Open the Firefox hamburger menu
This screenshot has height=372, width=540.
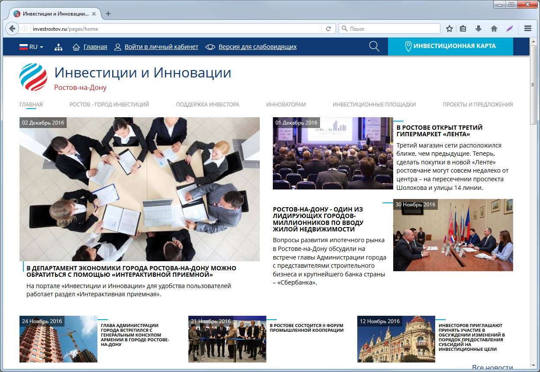[527, 29]
